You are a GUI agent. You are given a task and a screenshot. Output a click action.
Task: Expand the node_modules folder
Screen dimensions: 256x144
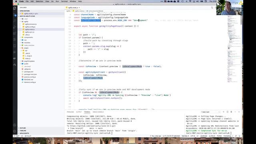[x=29, y=45]
